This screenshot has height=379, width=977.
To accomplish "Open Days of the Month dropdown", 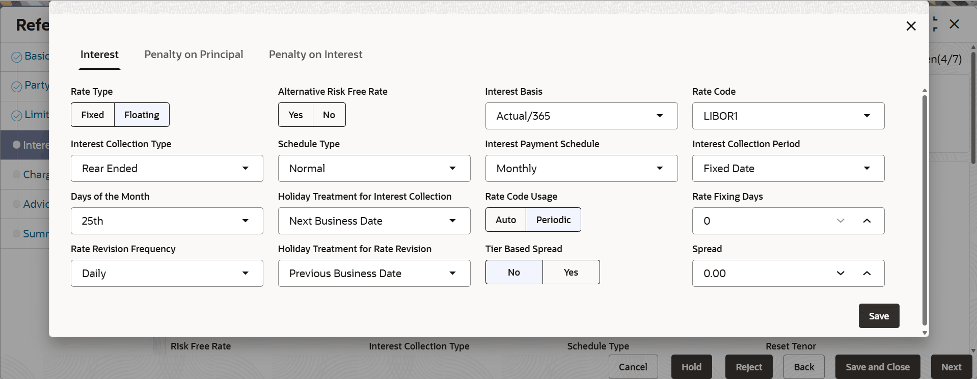I will click(167, 221).
